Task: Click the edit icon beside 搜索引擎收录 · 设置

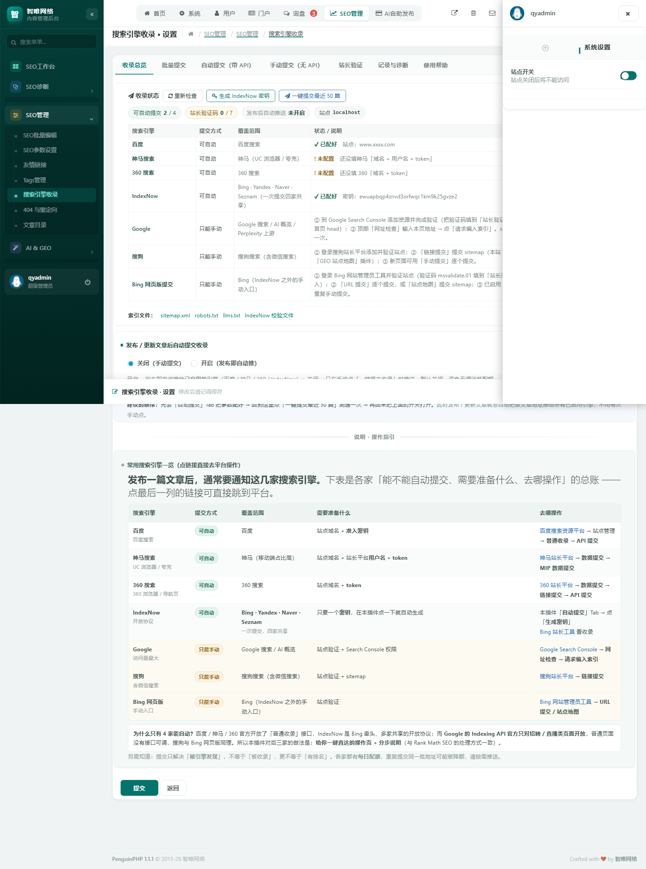Action: [115, 392]
